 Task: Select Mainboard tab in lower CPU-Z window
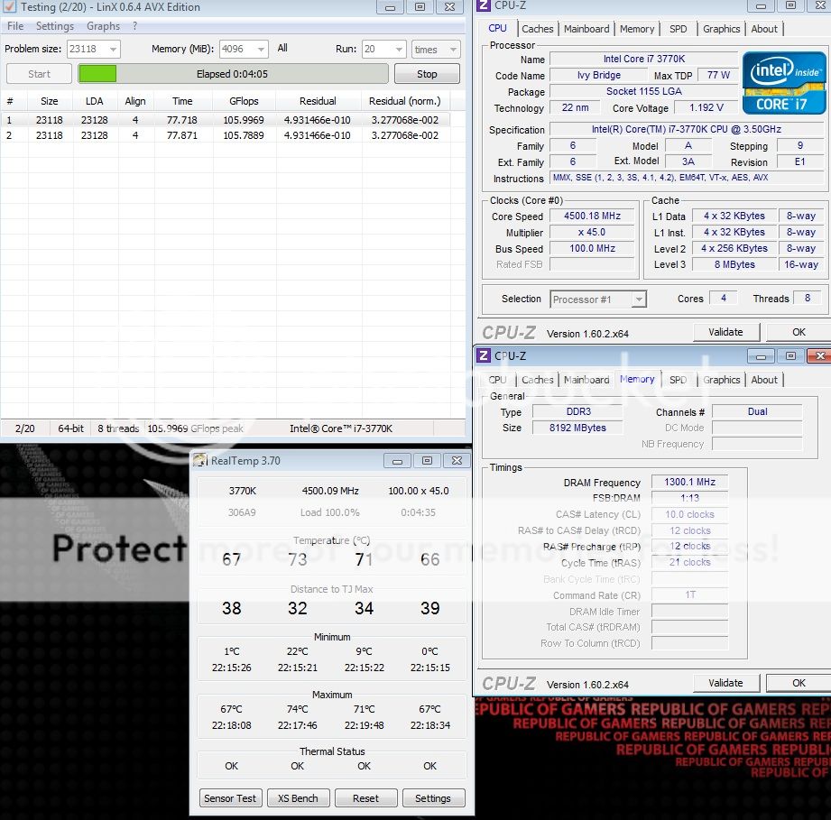[x=586, y=380]
